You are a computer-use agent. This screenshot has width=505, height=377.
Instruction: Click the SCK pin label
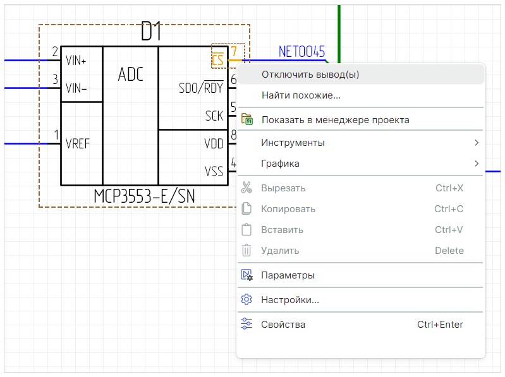pyautogui.click(x=214, y=116)
